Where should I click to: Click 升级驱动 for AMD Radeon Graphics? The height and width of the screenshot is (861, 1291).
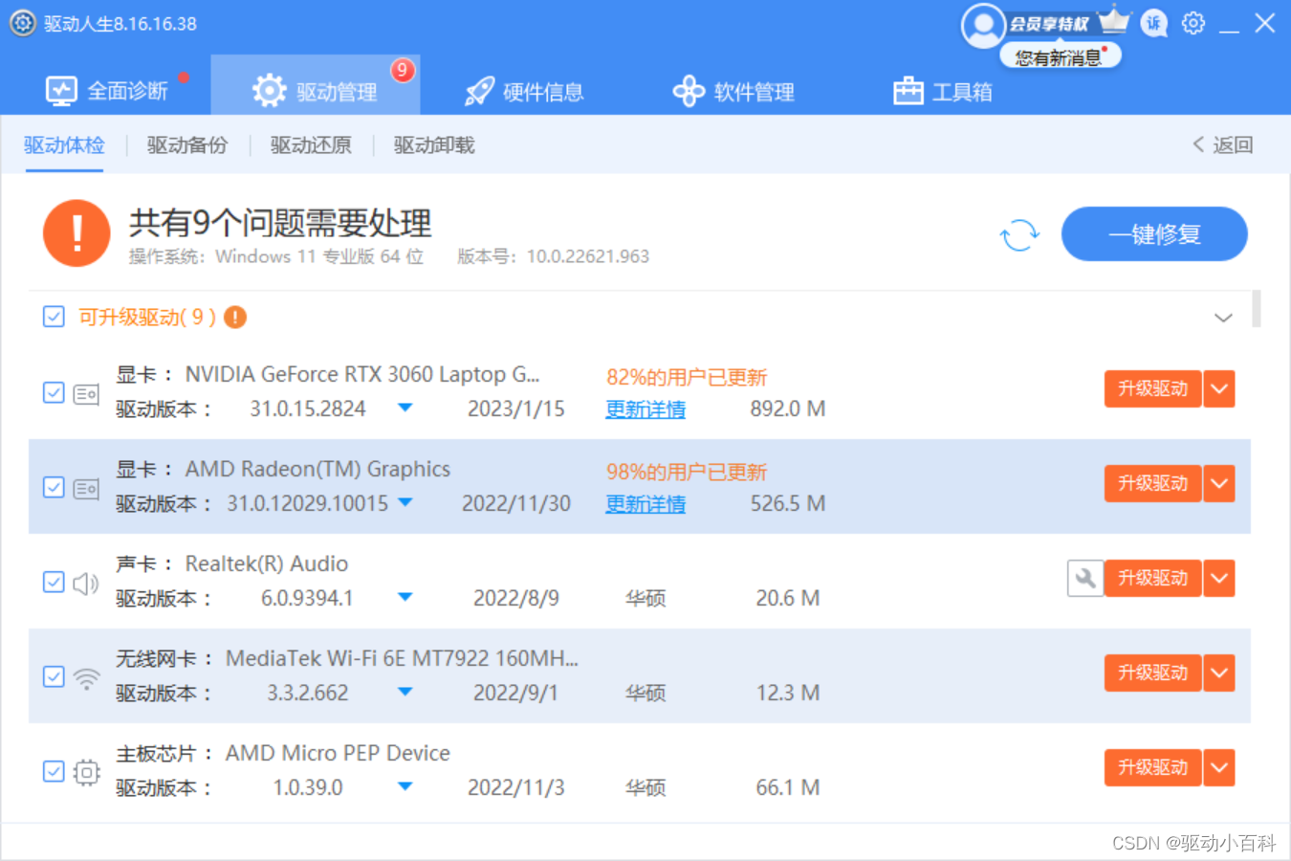click(1152, 484)
